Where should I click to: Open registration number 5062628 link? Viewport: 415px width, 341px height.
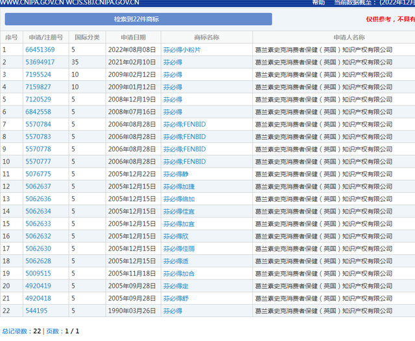[38, 261]
